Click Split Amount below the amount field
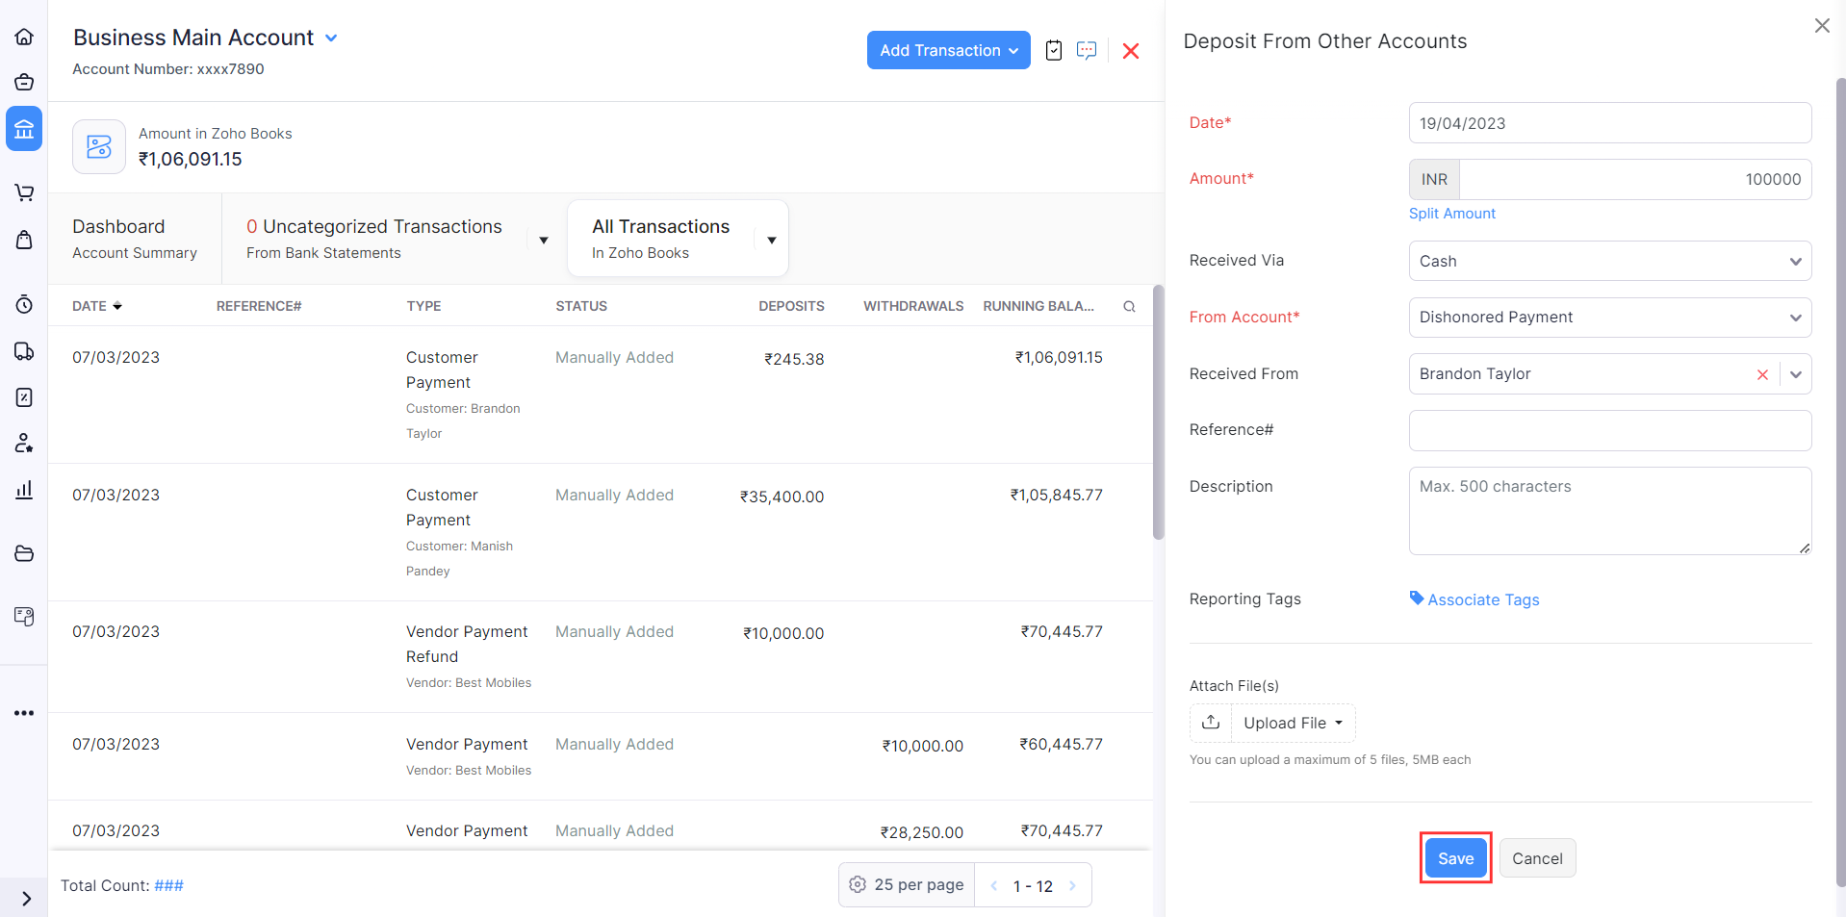 [1451, 213]
